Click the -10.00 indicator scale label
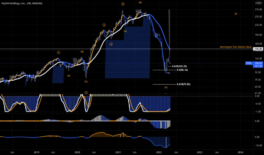Screen dimensions: 264x155 258,145
